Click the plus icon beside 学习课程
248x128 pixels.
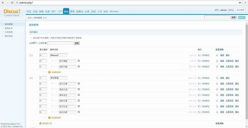(x=79, y=61)
